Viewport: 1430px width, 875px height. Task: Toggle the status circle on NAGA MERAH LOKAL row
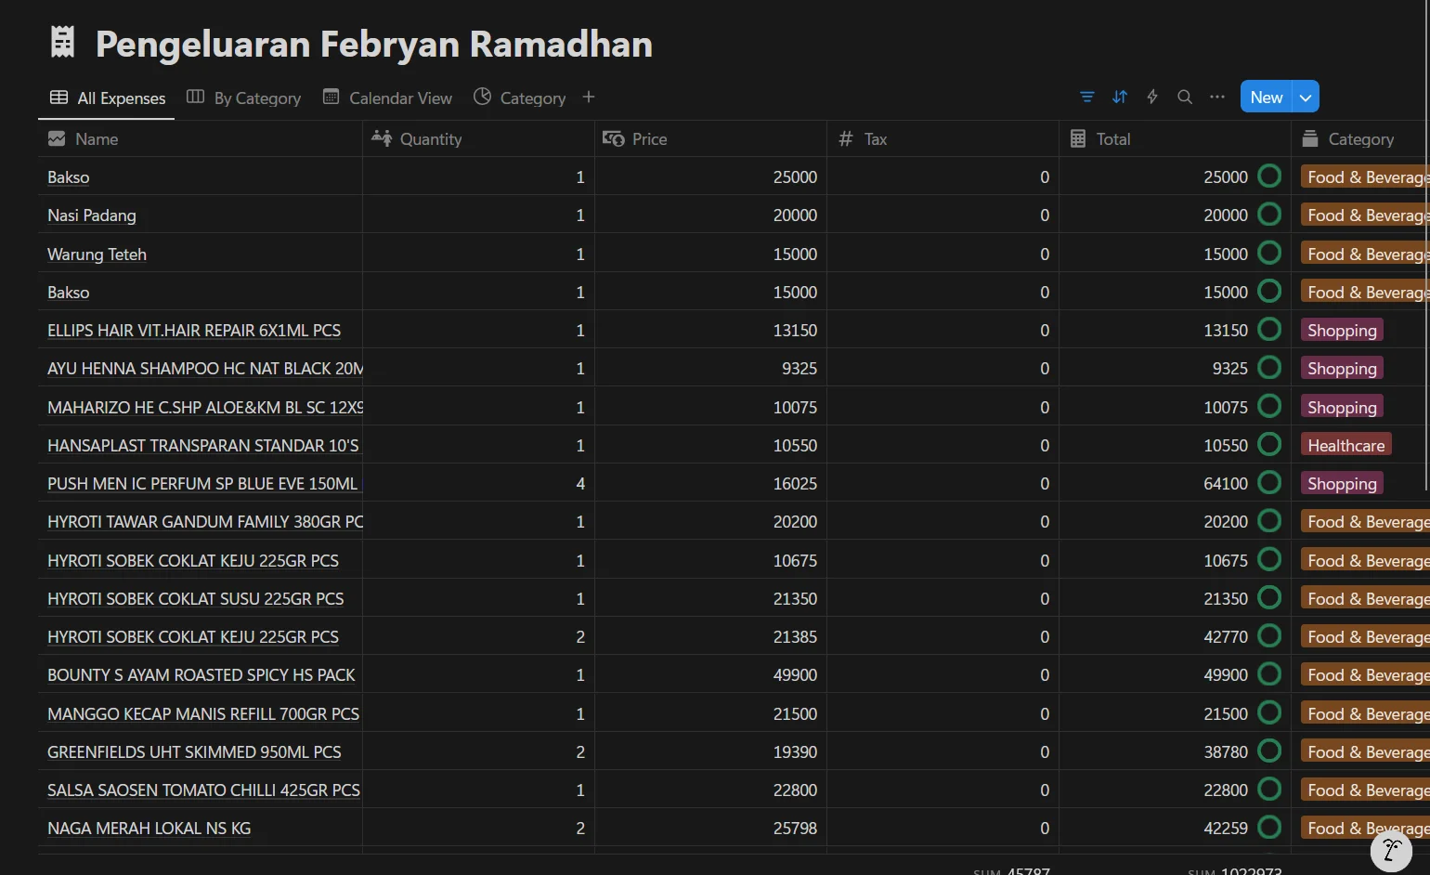tap(1268, 827)
